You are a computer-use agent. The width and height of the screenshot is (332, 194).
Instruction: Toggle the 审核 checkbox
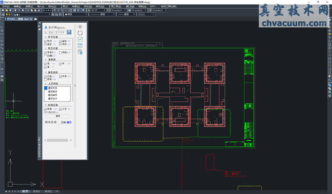[60, 41]
